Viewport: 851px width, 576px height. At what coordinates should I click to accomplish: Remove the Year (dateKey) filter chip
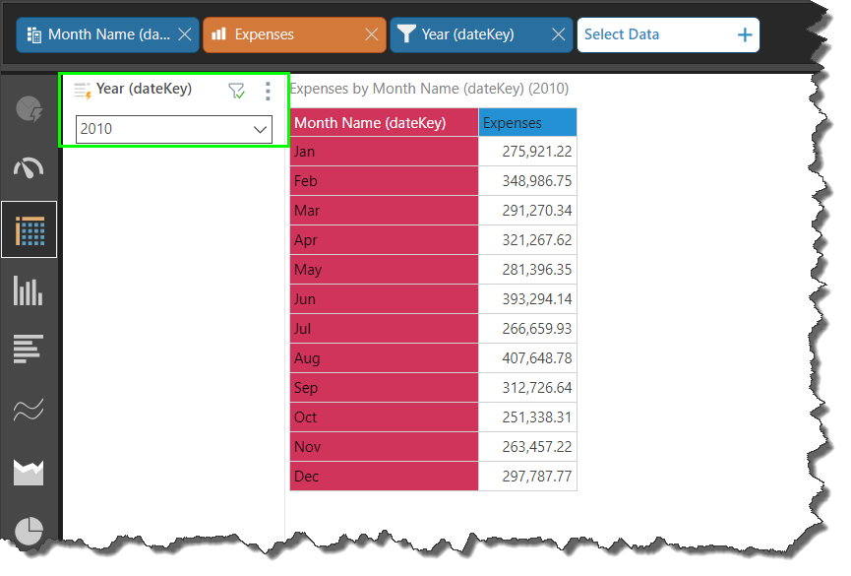click(x=558, y=34)
